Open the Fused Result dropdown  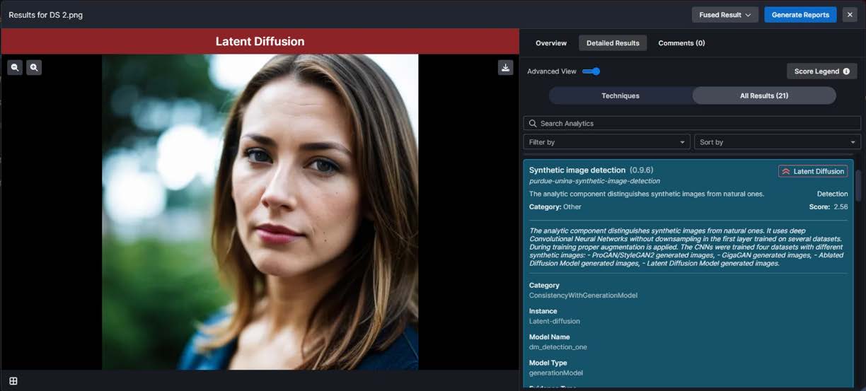724,15
